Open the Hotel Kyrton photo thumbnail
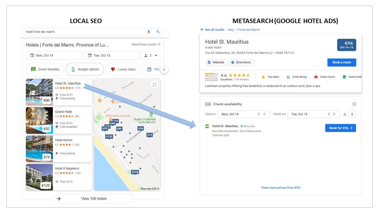Image resolution: width=379 pixels, height=213 pixels. pyautogui.click(x=39, y=149)
